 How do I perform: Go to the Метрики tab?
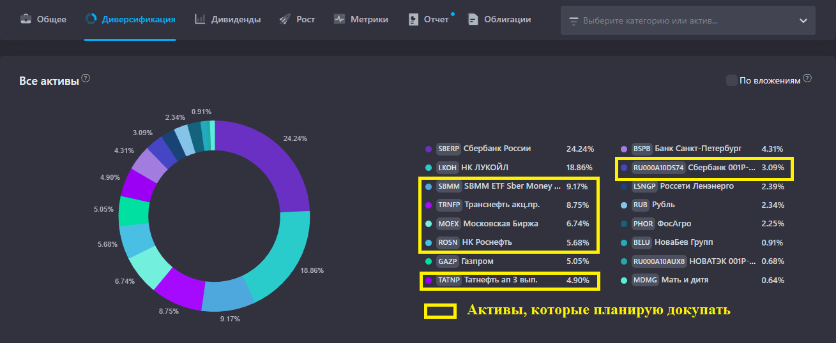coord(361,20)
